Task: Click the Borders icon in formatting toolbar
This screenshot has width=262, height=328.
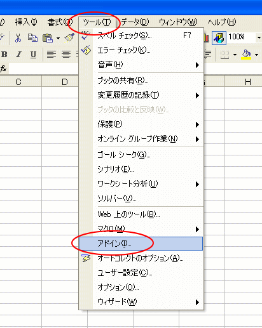Action: point(224,55)
